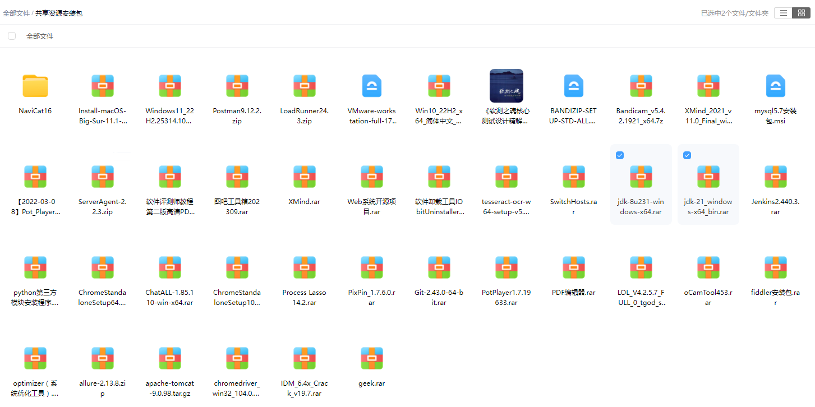Viewport: 815px width, 407px height.
Task: Click the 图吧工具箱202309.rar icon
Action: (237, 177)
